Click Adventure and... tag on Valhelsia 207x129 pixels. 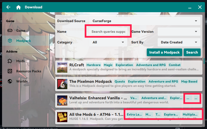154,98
